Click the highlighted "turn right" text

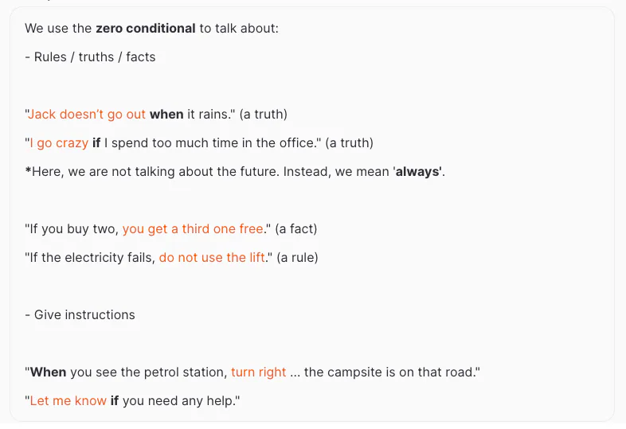(258, 372)
